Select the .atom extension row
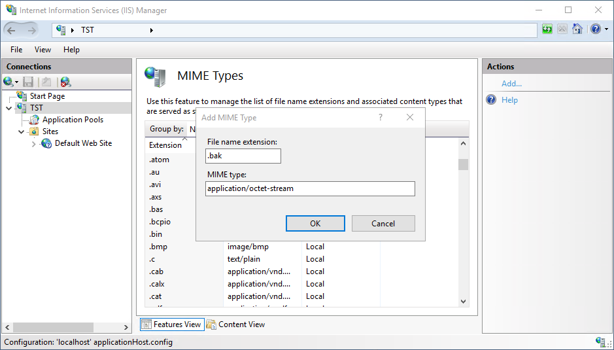 point(159,160)
